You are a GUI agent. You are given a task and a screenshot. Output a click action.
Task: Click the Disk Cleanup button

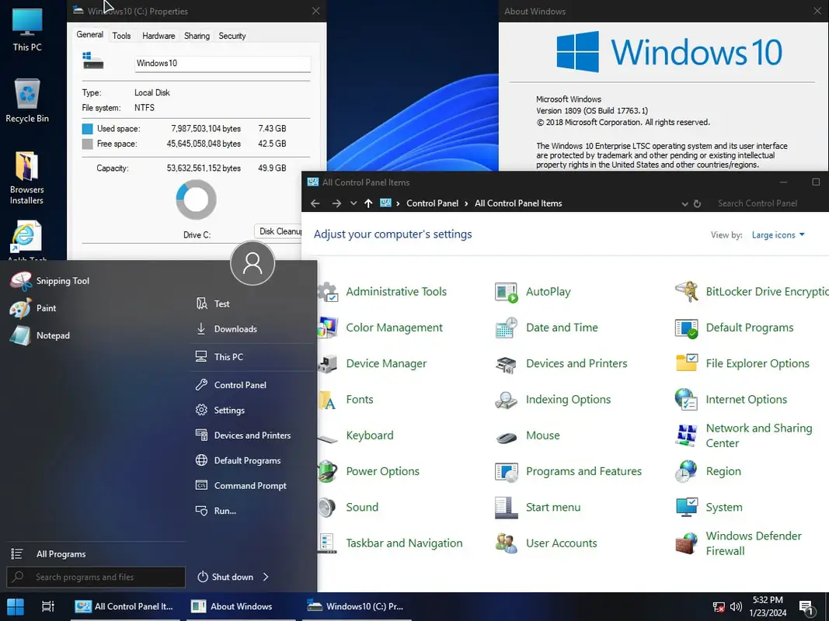[x=278, y=231]
